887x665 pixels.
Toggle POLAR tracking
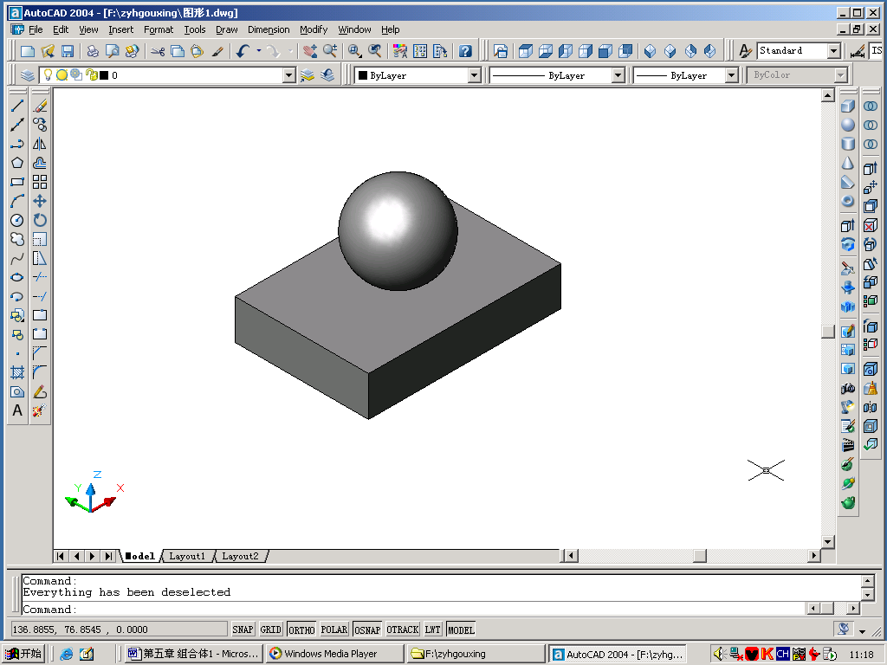[x=333, y=629]
